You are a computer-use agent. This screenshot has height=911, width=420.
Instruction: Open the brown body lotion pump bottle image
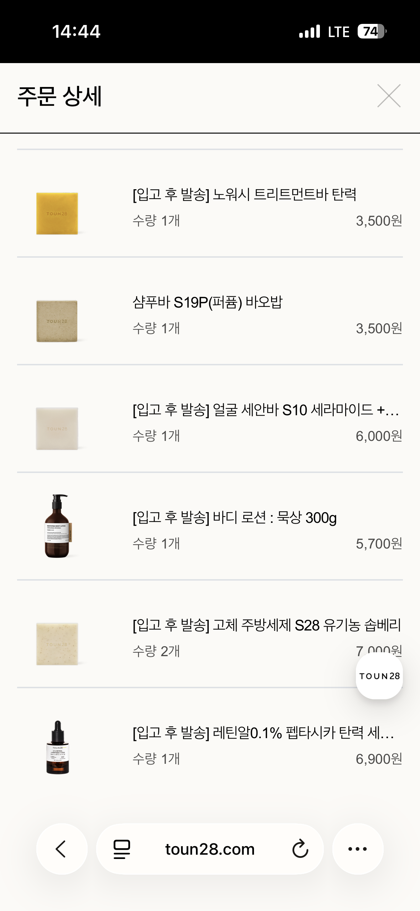(57, 526)
